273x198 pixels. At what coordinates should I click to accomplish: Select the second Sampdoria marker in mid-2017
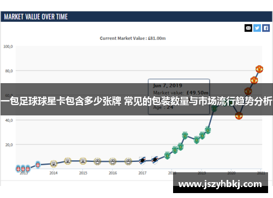(155, 160)
